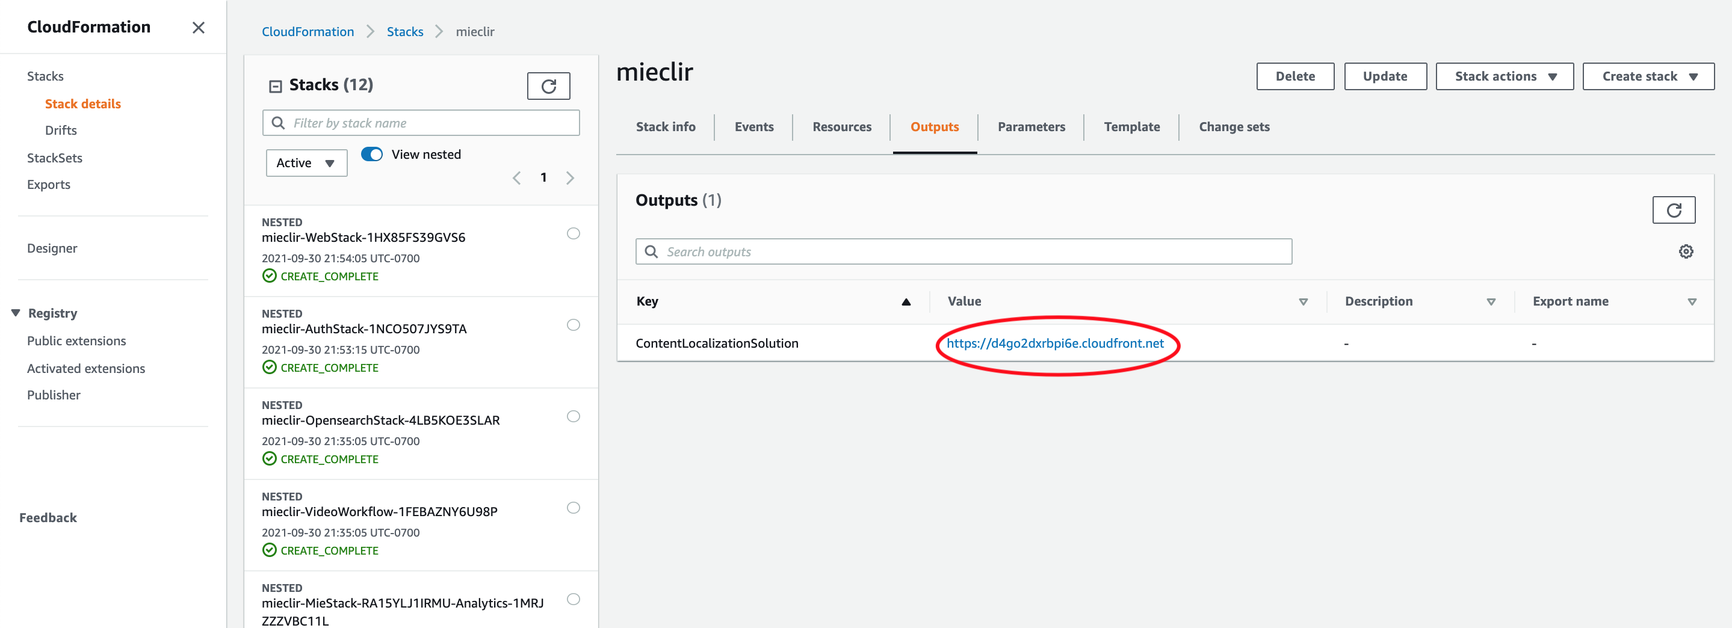Click WebStack CREATE_COMPLETE status
This screenshot has height=628, width=1732.
[x=329, y=276]
